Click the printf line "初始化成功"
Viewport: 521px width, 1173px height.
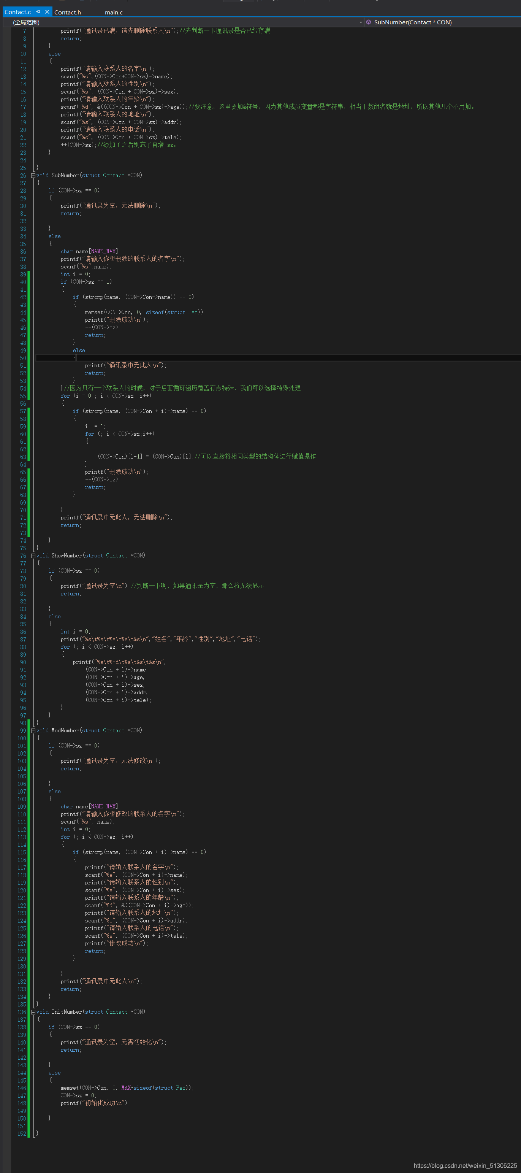point(95,1103)
